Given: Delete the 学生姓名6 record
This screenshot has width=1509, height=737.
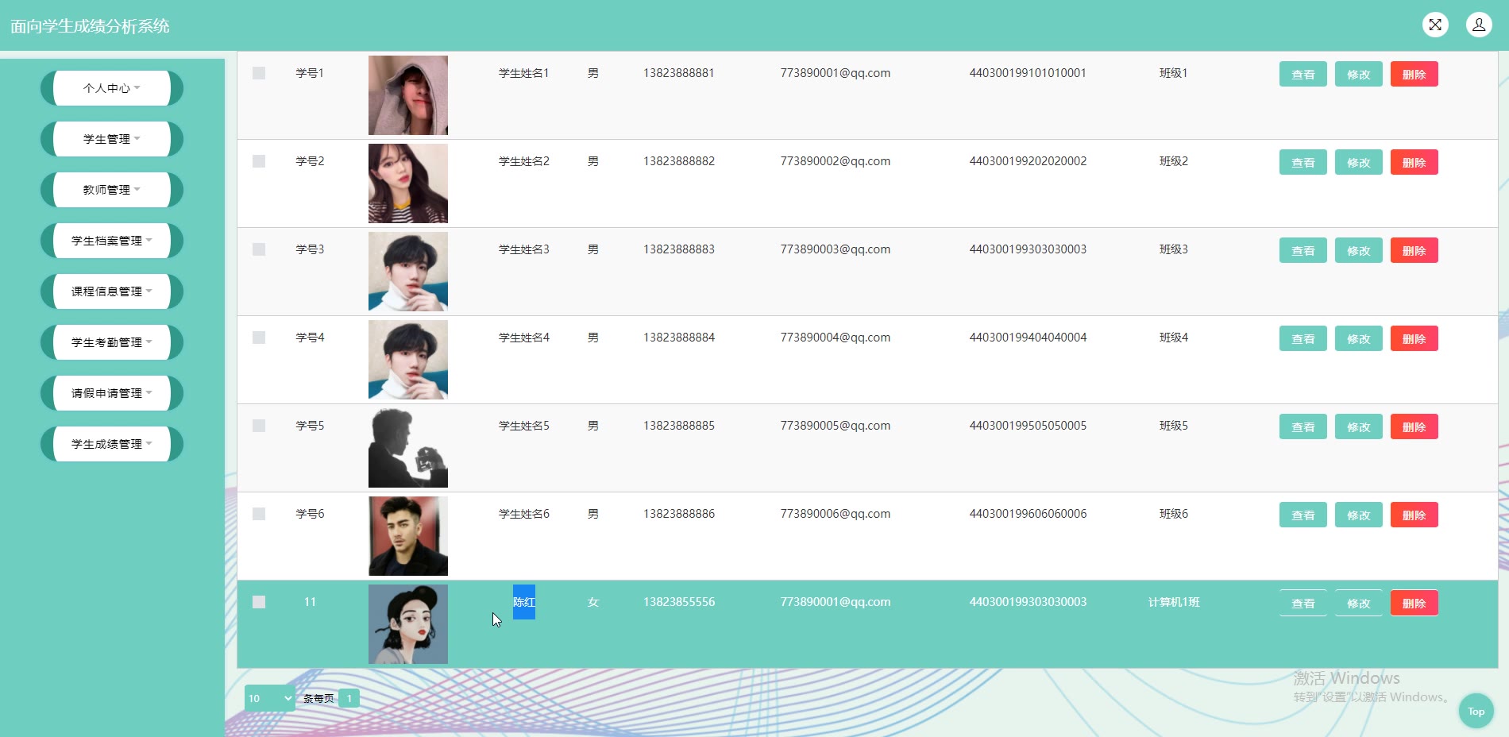Looking at the screenshot, I should point(1414,515).
